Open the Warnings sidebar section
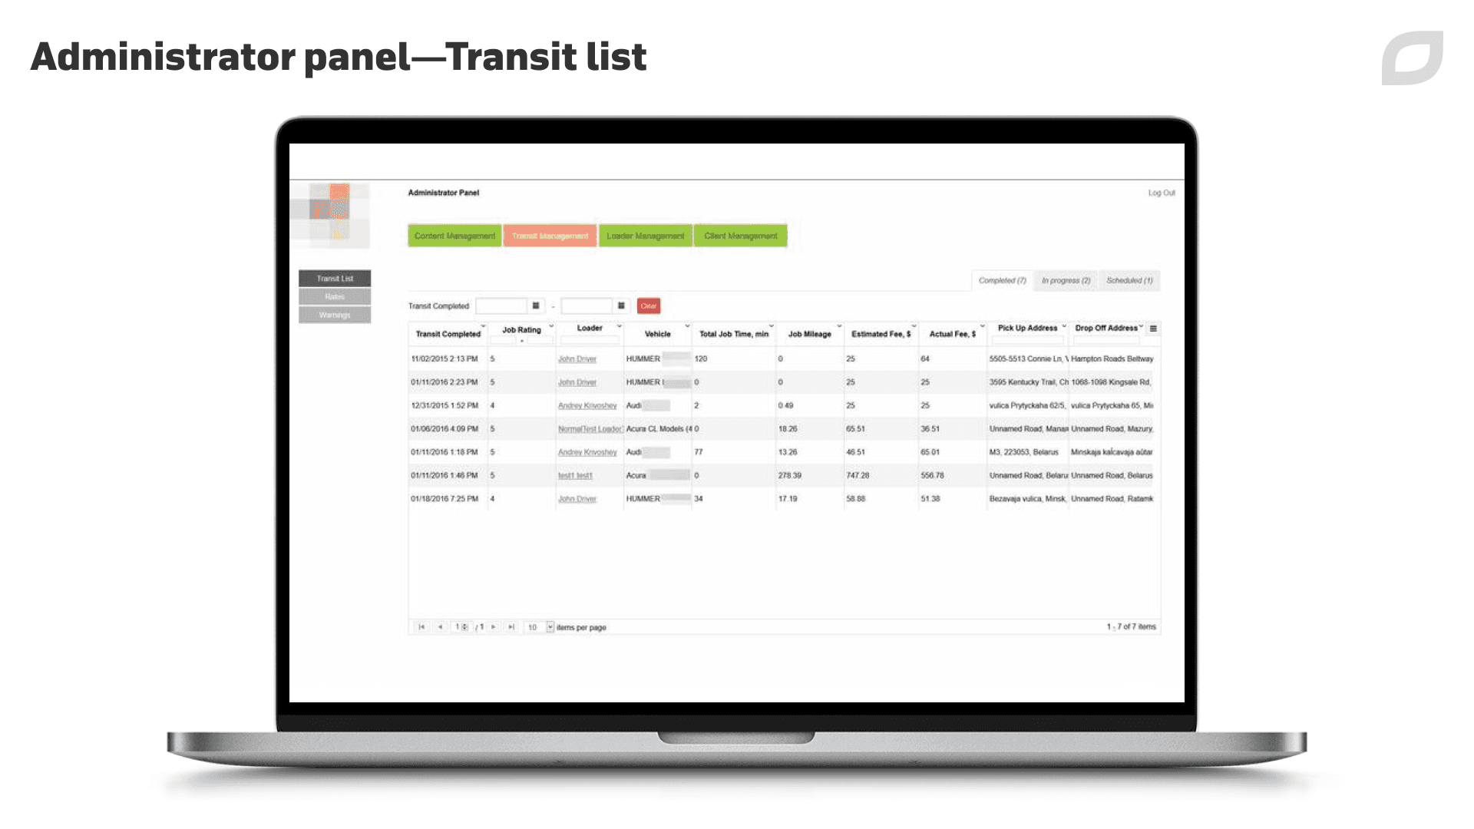1474x829 pixels. click(x=335, y=315)
